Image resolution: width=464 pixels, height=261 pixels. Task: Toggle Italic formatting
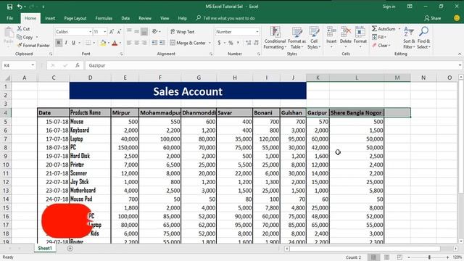(66, 43)
